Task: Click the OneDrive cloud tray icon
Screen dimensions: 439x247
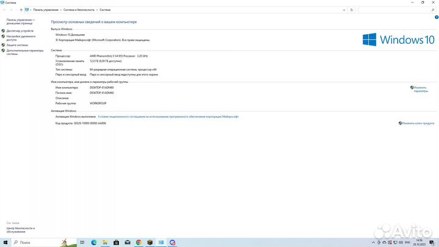Action: (x=384, y=243)
